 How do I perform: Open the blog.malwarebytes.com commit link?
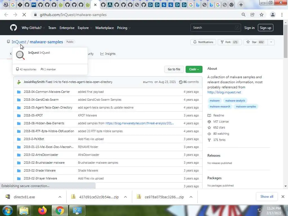[x=139, y=123]
